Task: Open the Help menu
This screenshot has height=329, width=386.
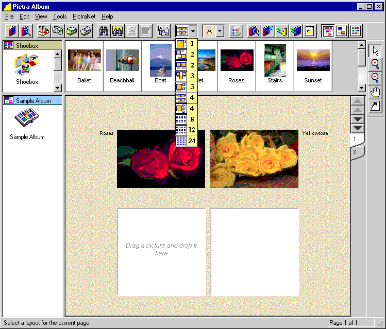Action: (x=107, y=16)
